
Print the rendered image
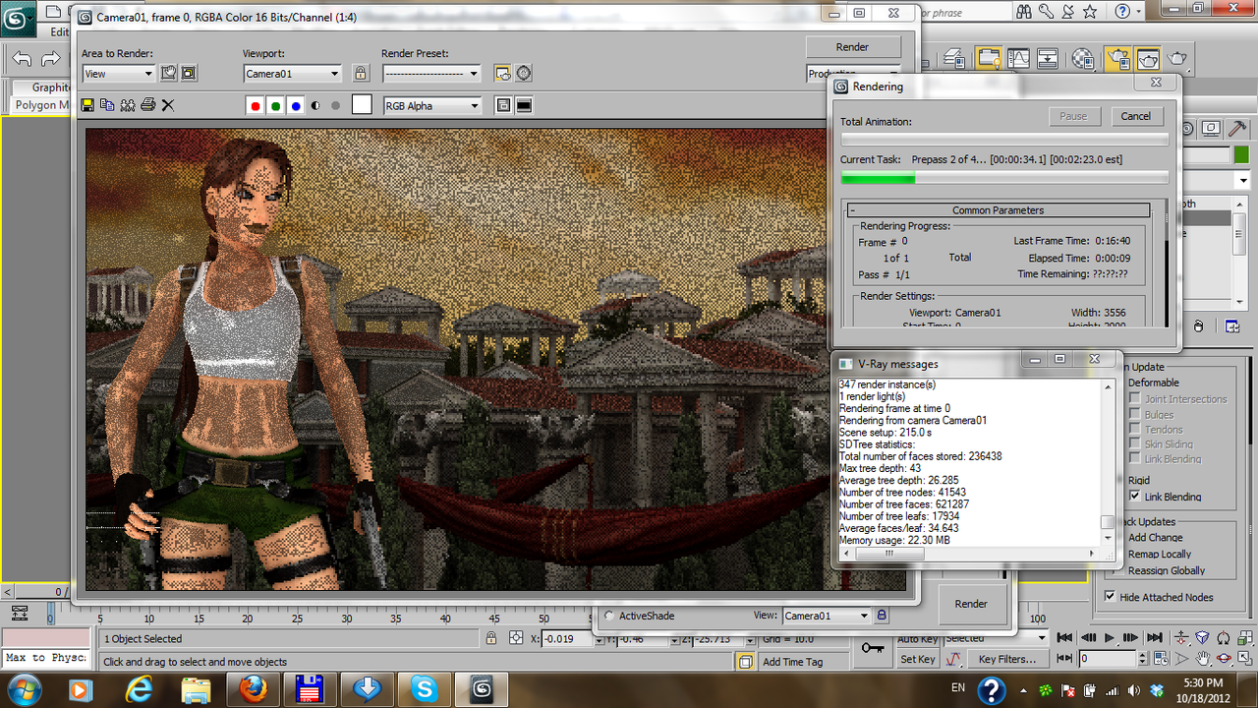(147, 105)
